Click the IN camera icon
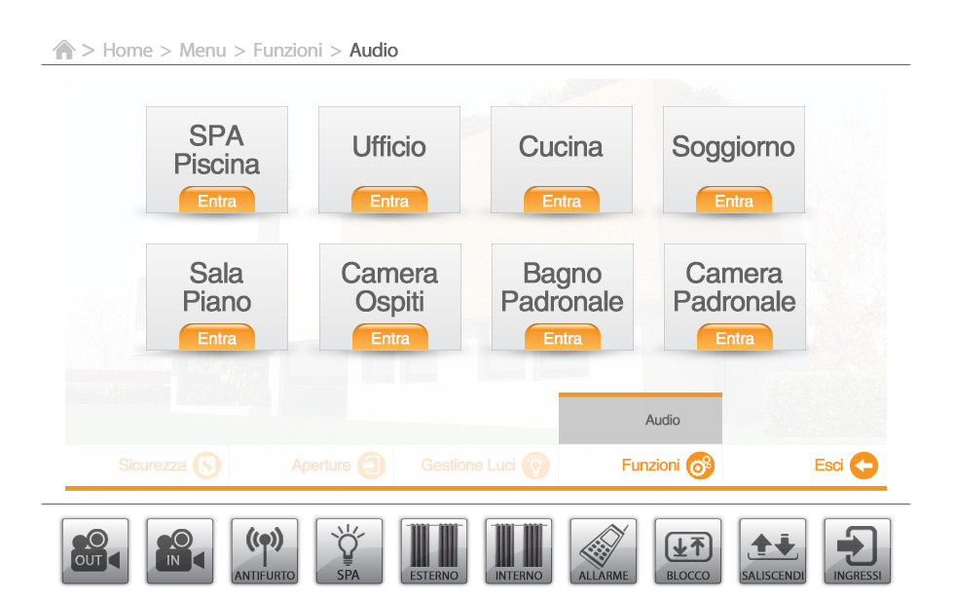This screenshot has height=599, width=954. (180, 551)
